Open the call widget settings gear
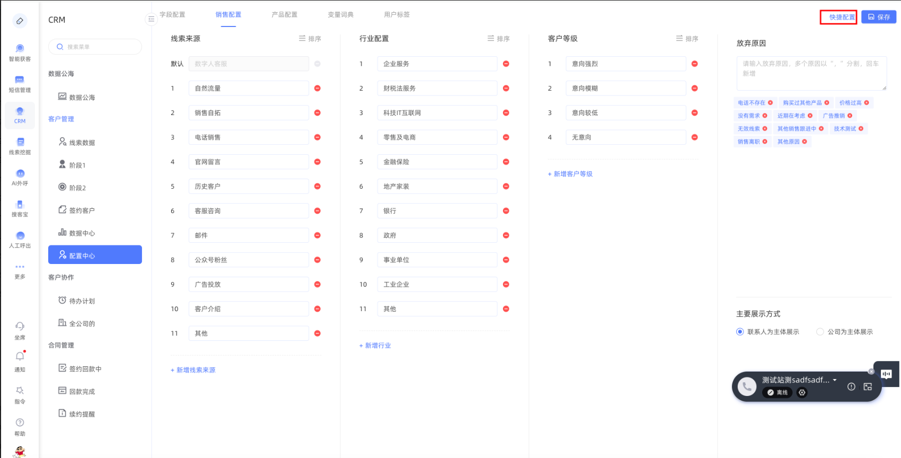 point(802,393)
